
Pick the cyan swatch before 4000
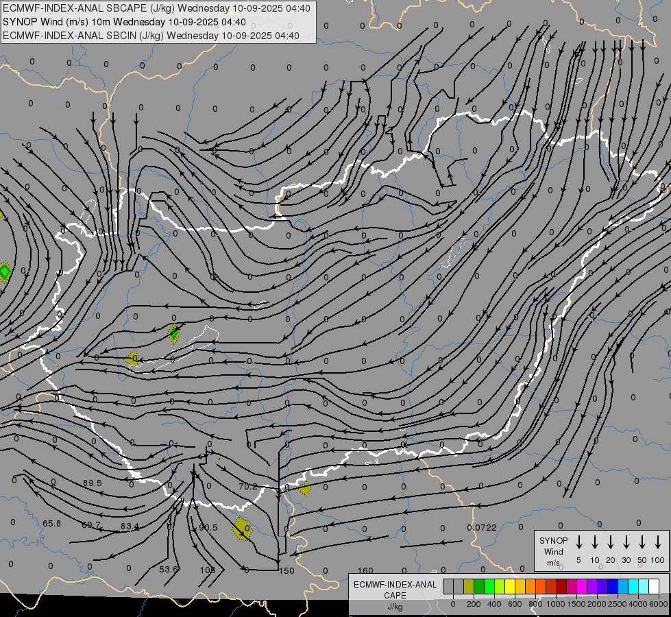tap(633, 586)
